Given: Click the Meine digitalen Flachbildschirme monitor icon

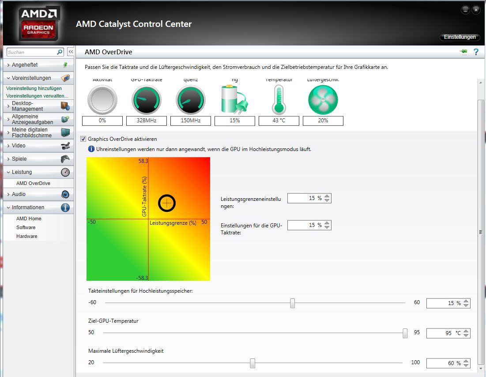Looking at the screenshot, I should 65,132.
